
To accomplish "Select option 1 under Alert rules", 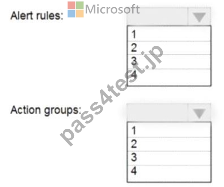I will click(x=169, y=34).
